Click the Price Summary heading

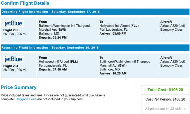click(x=19, y=87)
